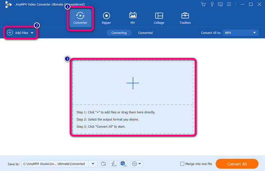Open the Converter tab

coord(80,18)
